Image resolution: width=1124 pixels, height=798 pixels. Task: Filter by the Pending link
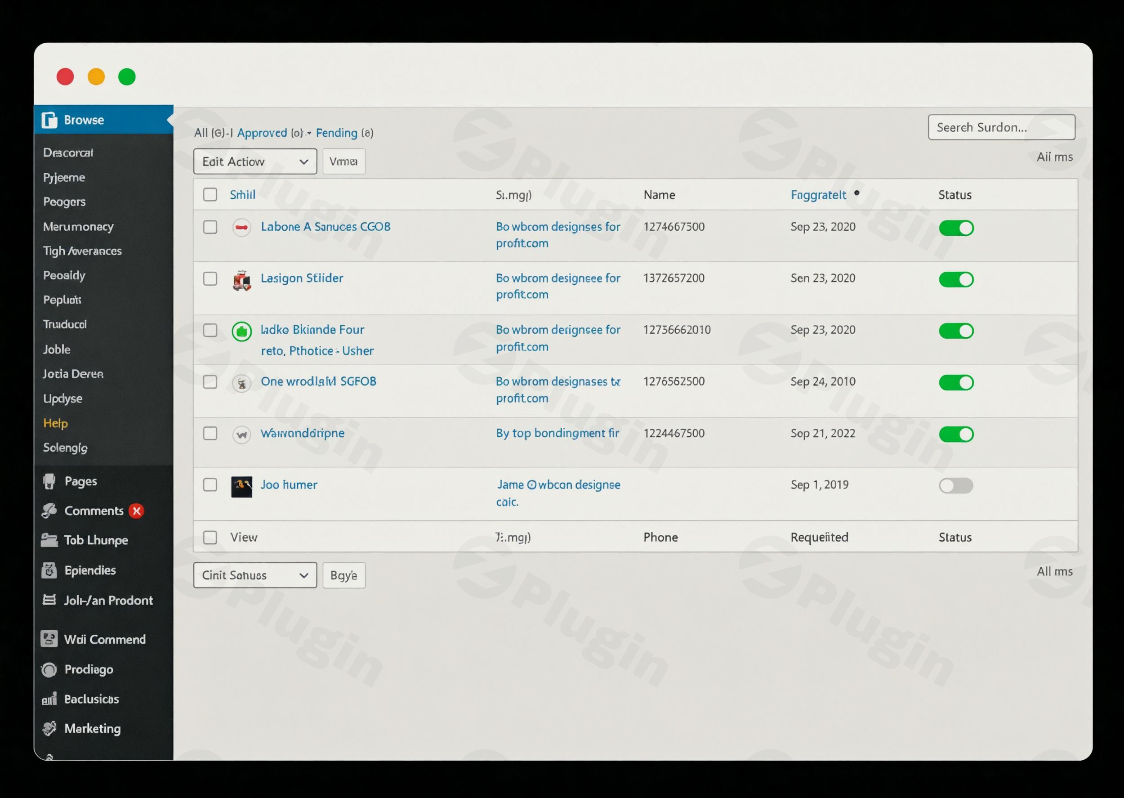(x=336, y=133)
